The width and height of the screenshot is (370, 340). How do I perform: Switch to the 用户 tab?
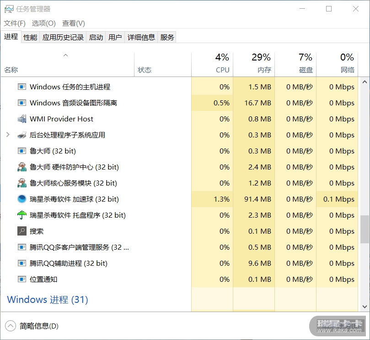point(115,38)
